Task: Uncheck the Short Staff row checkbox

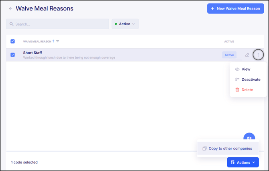Action: tap(12, 55)
